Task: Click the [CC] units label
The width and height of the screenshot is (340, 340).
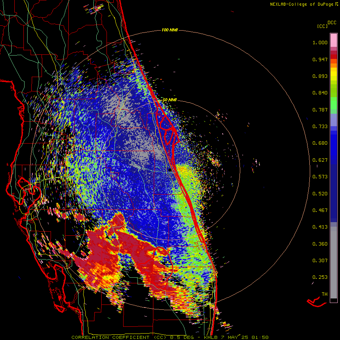Action: [x=322, y=26]
